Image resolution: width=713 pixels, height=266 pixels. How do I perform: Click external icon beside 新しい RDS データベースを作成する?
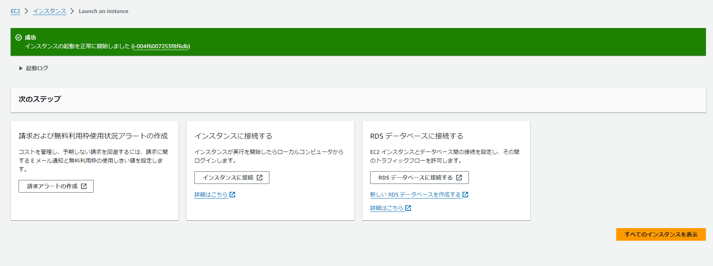(x=465, y=195)
